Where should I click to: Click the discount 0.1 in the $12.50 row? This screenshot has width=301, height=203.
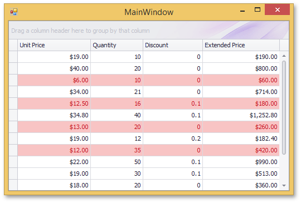click(x=173, y=103)
